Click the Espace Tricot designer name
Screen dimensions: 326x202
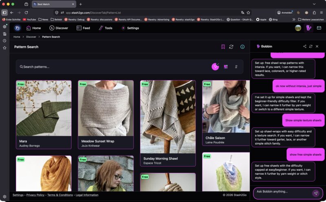(152, 163)
